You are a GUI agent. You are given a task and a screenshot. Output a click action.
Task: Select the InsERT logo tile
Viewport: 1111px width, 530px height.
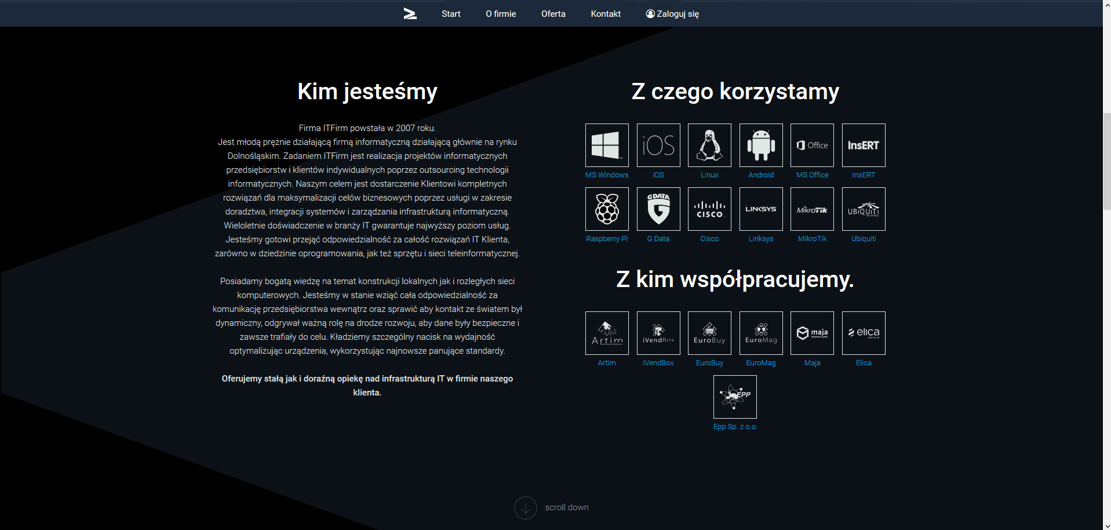click(864, 145)
